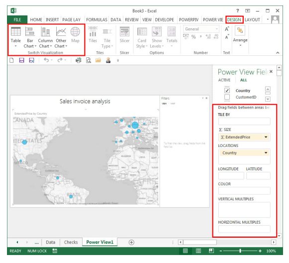Collapse the Filters pane with its chevron
The image size is (289, 263).
203,98
